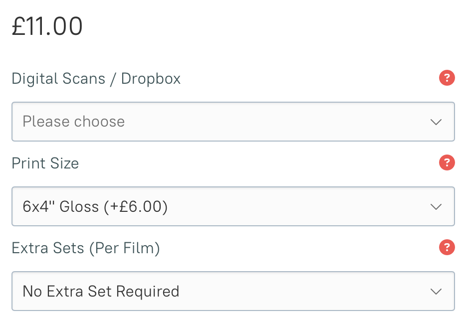Show help for Print Size option
Screen dimensions: 467x318
tap(447, 163)
